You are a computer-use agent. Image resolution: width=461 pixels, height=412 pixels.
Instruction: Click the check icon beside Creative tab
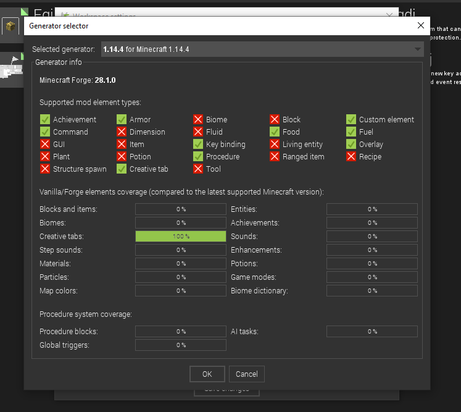pos(122,169)
